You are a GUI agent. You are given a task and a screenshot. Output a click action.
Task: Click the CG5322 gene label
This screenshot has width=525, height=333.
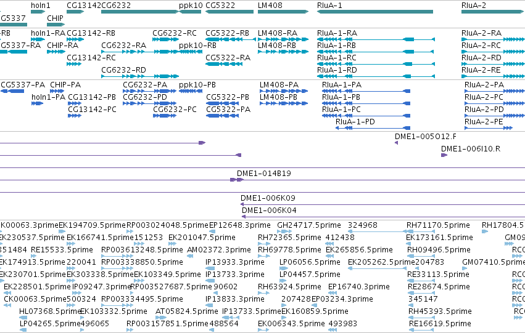[220, 6]
